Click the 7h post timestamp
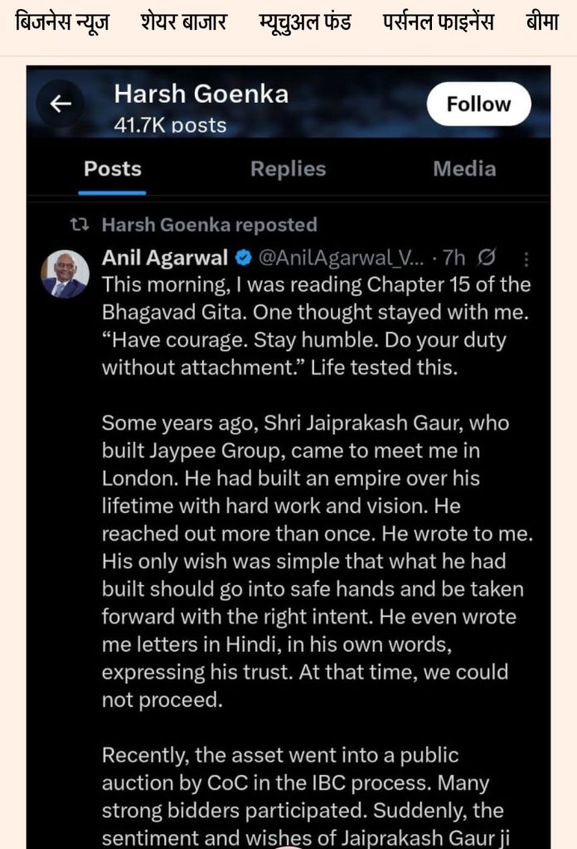Screen dimensions: 577x849 point(454,258)
